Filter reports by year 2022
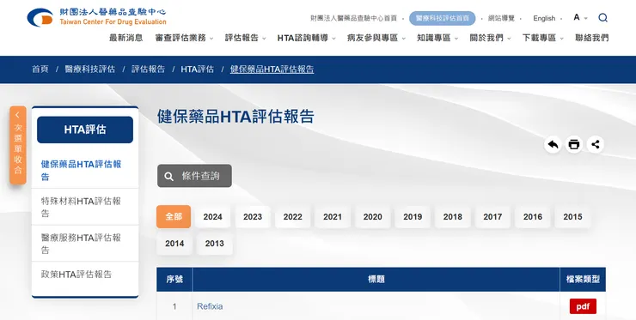Viewport: 636px width, 320px height. click(292, 217)
